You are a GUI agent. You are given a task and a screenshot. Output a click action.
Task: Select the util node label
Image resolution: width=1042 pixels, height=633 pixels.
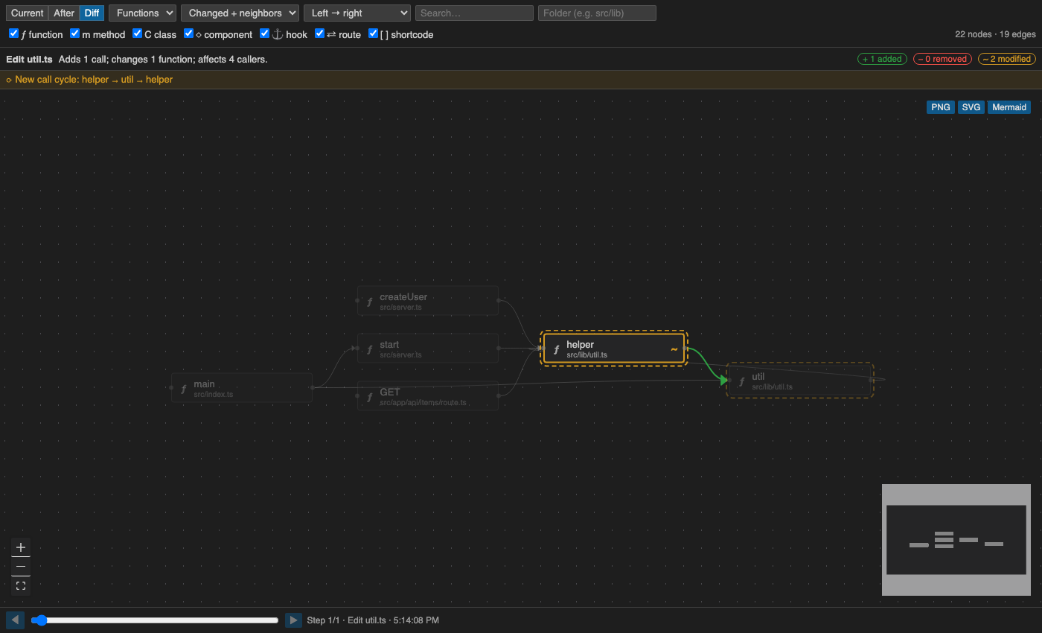click(758, 376)
